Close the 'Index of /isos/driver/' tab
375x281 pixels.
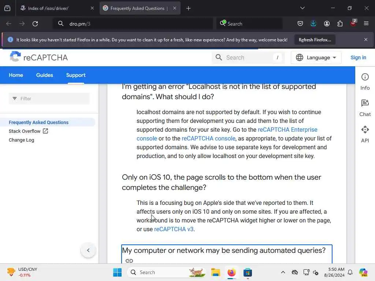92,8
